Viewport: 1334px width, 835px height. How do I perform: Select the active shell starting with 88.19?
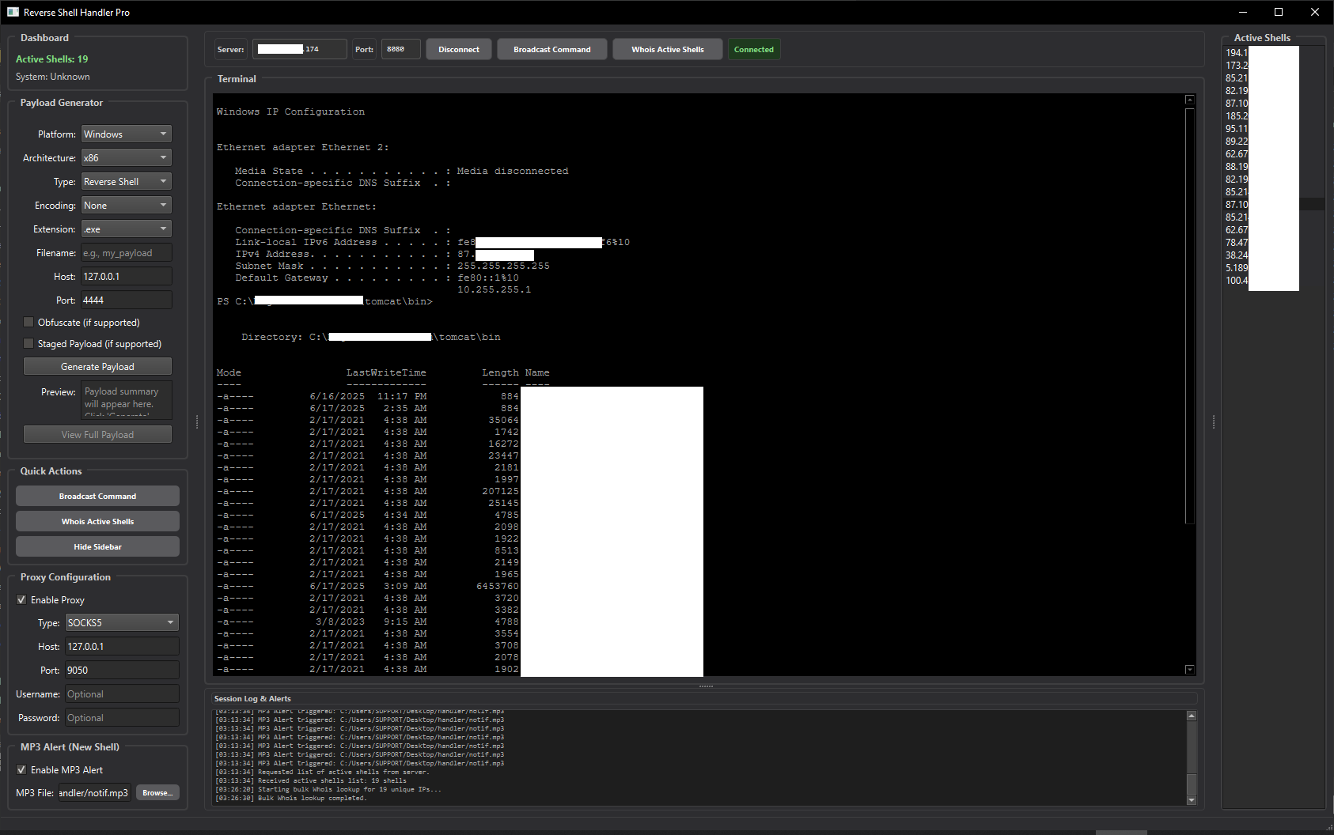pyautogui.click(x=1272, y=167)
